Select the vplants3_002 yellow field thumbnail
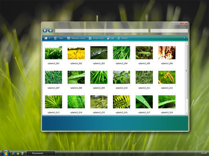The image size is (209, 156). pos(76,53)
